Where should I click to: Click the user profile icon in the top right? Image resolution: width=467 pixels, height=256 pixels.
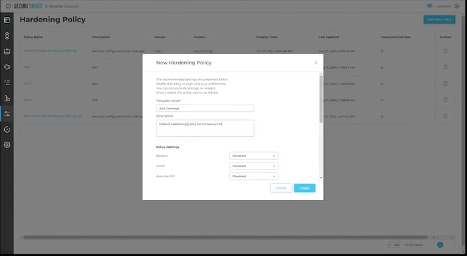pos(457,6)
